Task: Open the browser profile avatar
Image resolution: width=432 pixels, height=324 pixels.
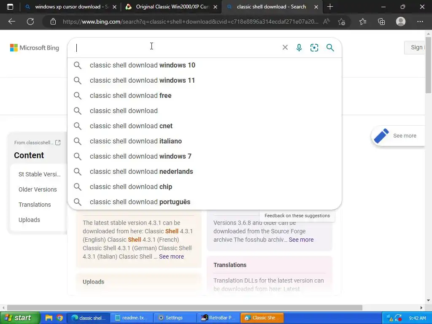Action: pos(401,22)
